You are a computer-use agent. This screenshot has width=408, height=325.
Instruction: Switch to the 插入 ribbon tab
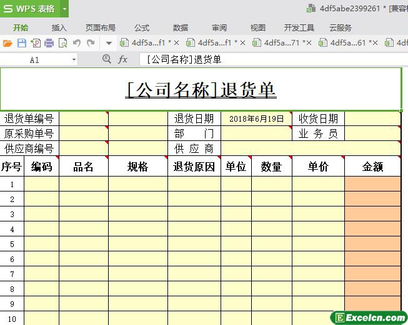pyautogui.click(x=59, y=28)
